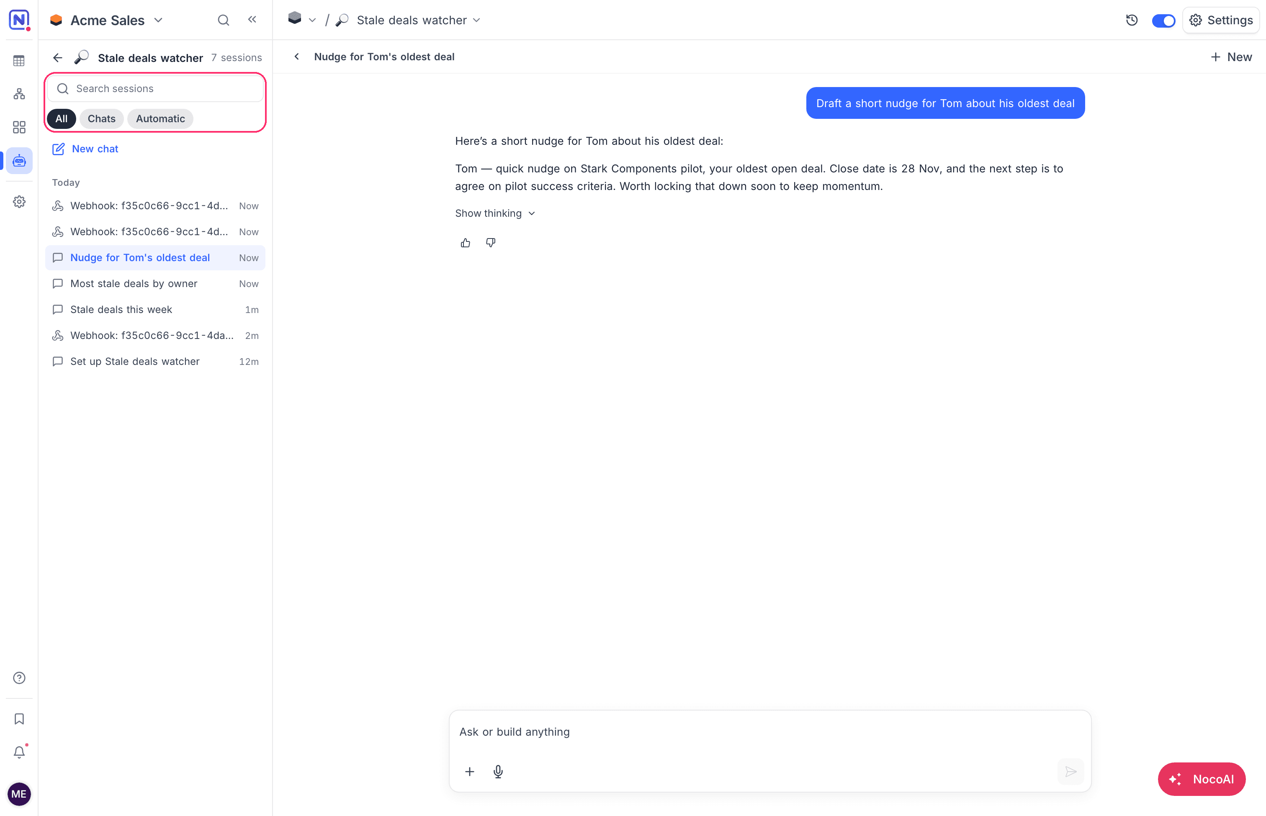Click the Draft a short nudge message bubble
Viewport: 1266px width, 816px height.
point(945,103)
